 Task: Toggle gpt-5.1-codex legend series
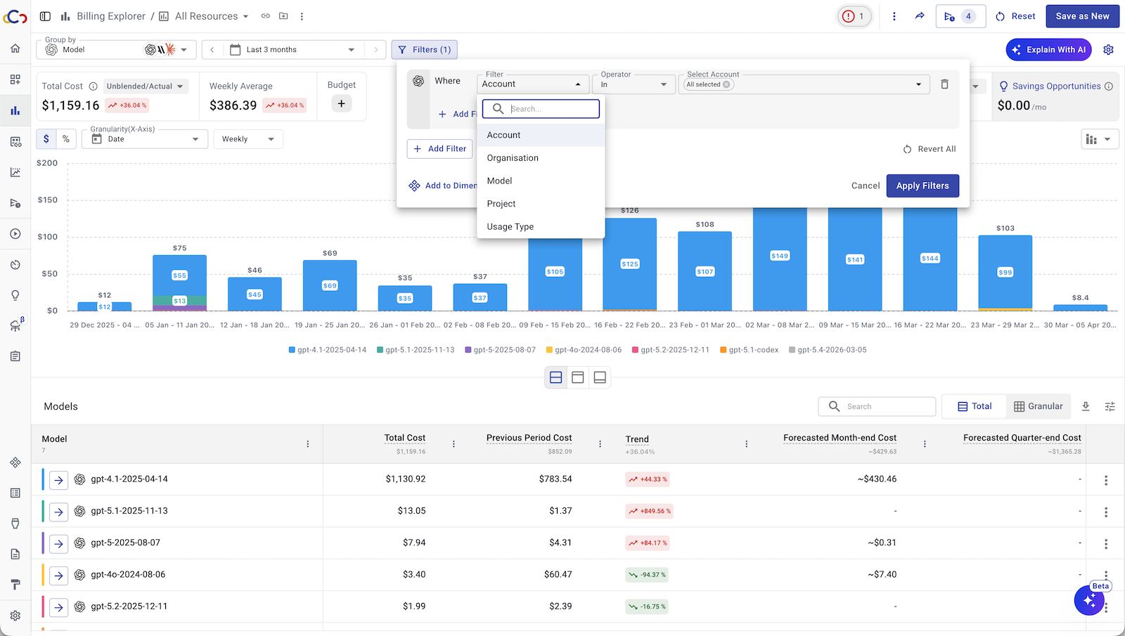(749, 350)
